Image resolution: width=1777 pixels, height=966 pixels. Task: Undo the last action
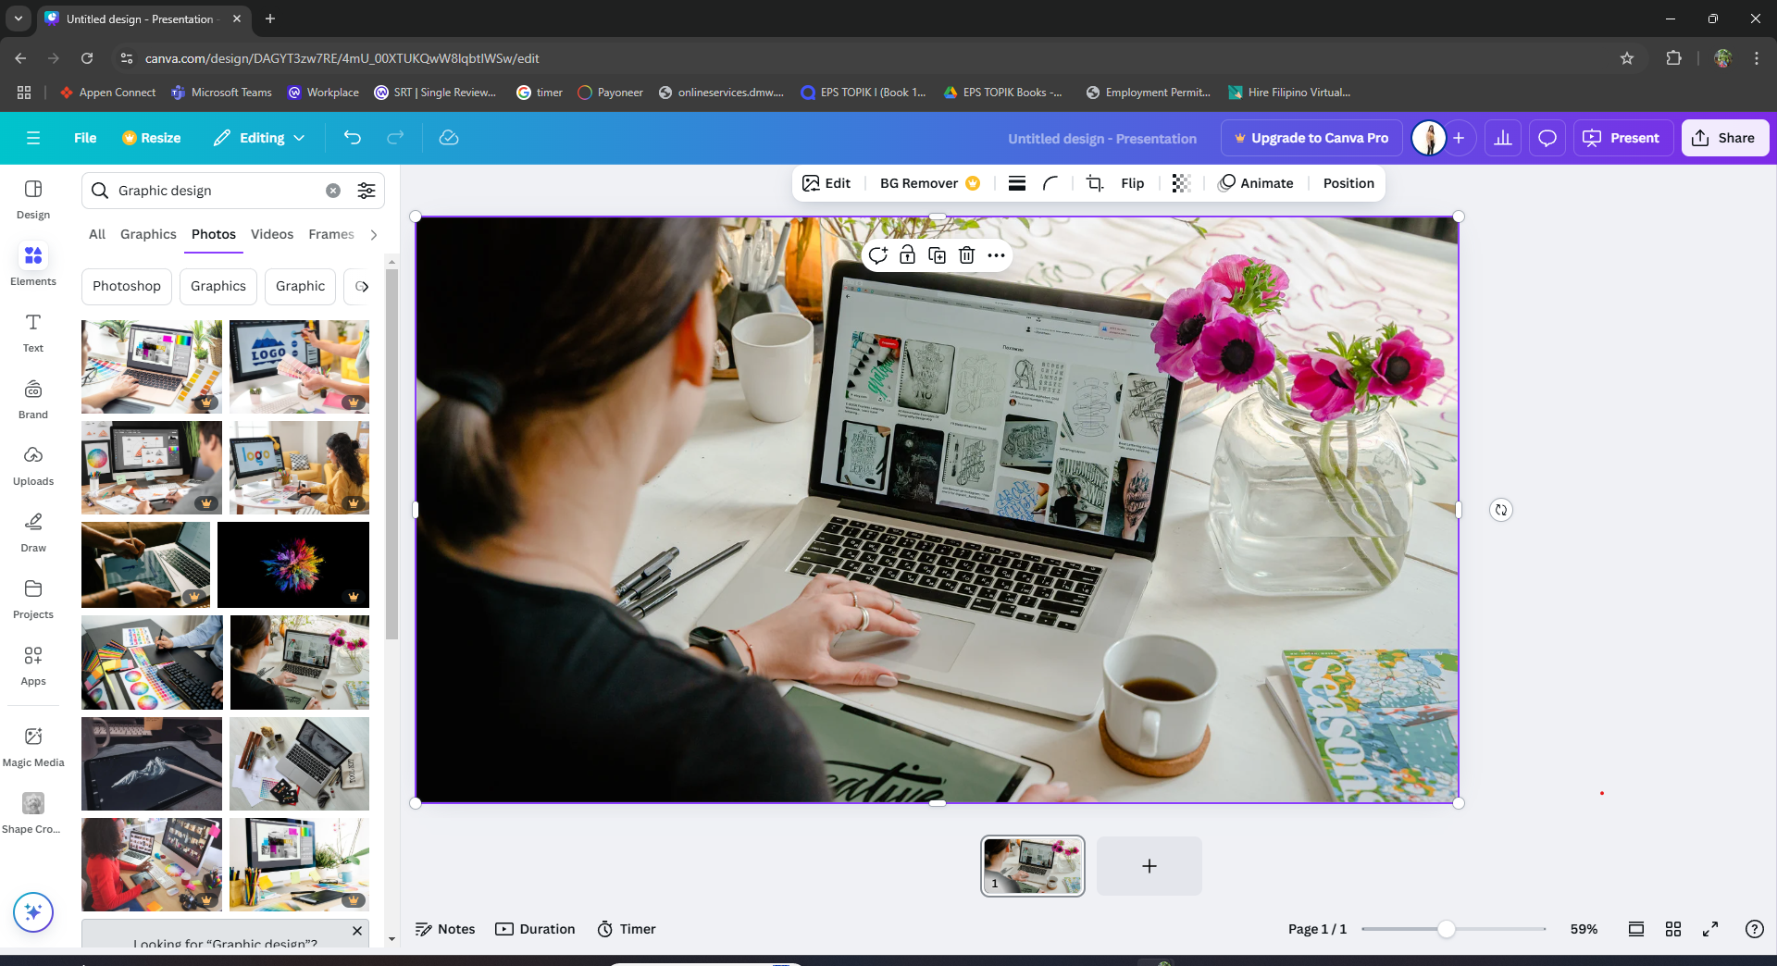(x=353, y=138)
